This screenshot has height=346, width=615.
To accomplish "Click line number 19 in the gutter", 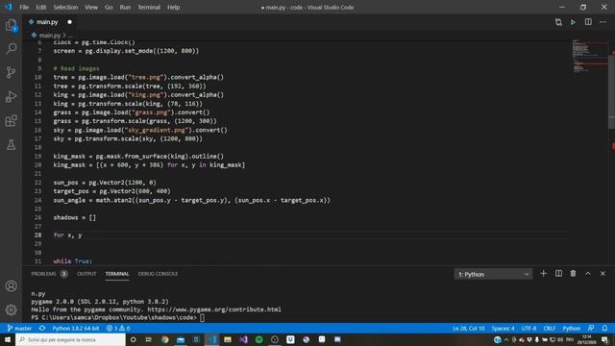I will (x=38, y=156).
